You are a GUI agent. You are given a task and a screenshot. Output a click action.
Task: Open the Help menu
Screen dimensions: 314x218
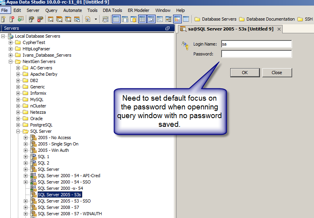[x=181, y=10]
